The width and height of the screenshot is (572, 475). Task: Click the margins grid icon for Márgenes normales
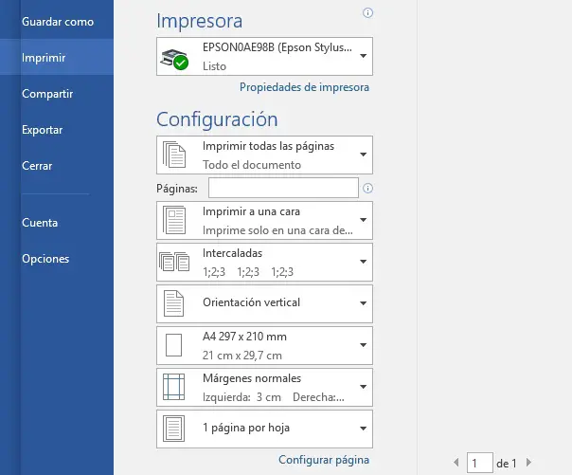point(173,387)
